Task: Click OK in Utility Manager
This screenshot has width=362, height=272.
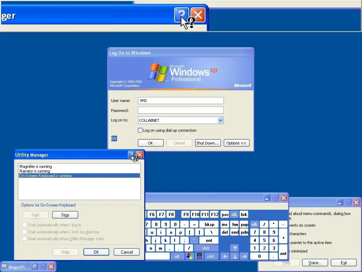Action: tap(96, 252)
